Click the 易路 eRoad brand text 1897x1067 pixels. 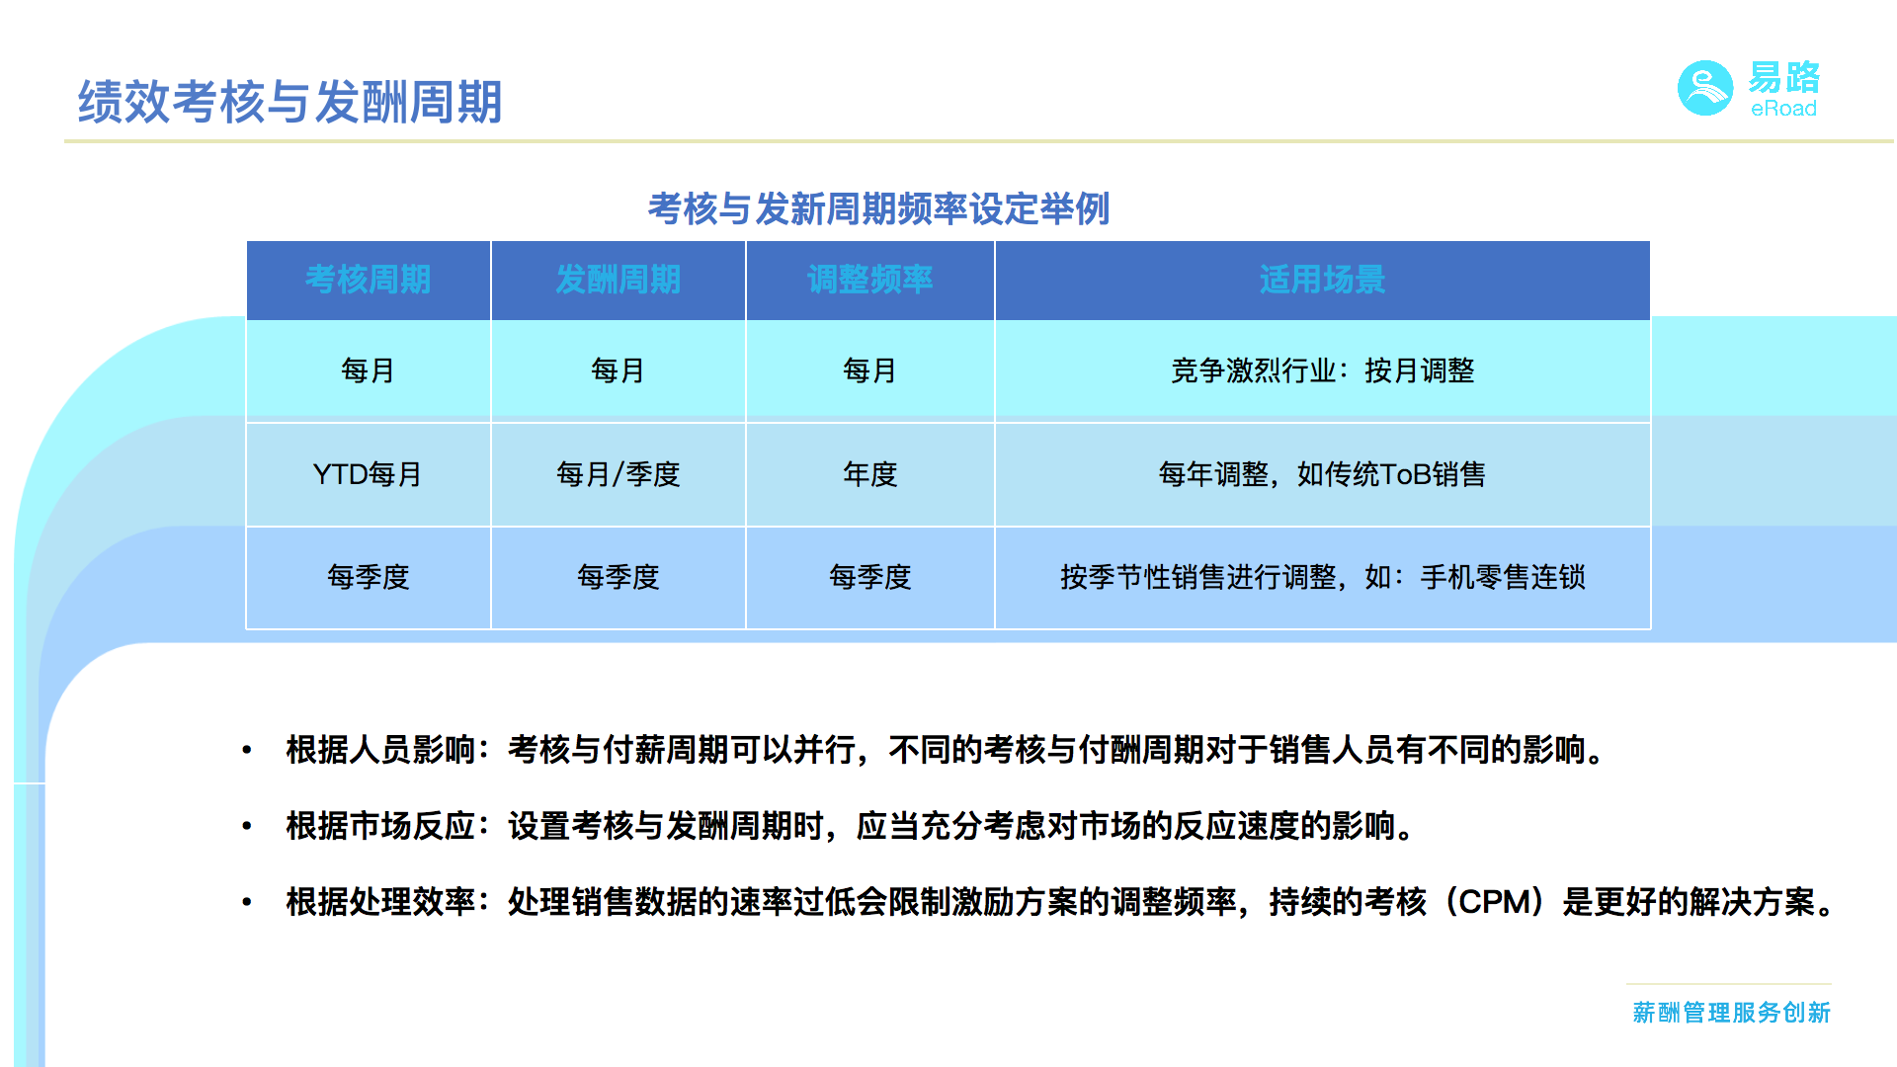(x=1783, y=89)
